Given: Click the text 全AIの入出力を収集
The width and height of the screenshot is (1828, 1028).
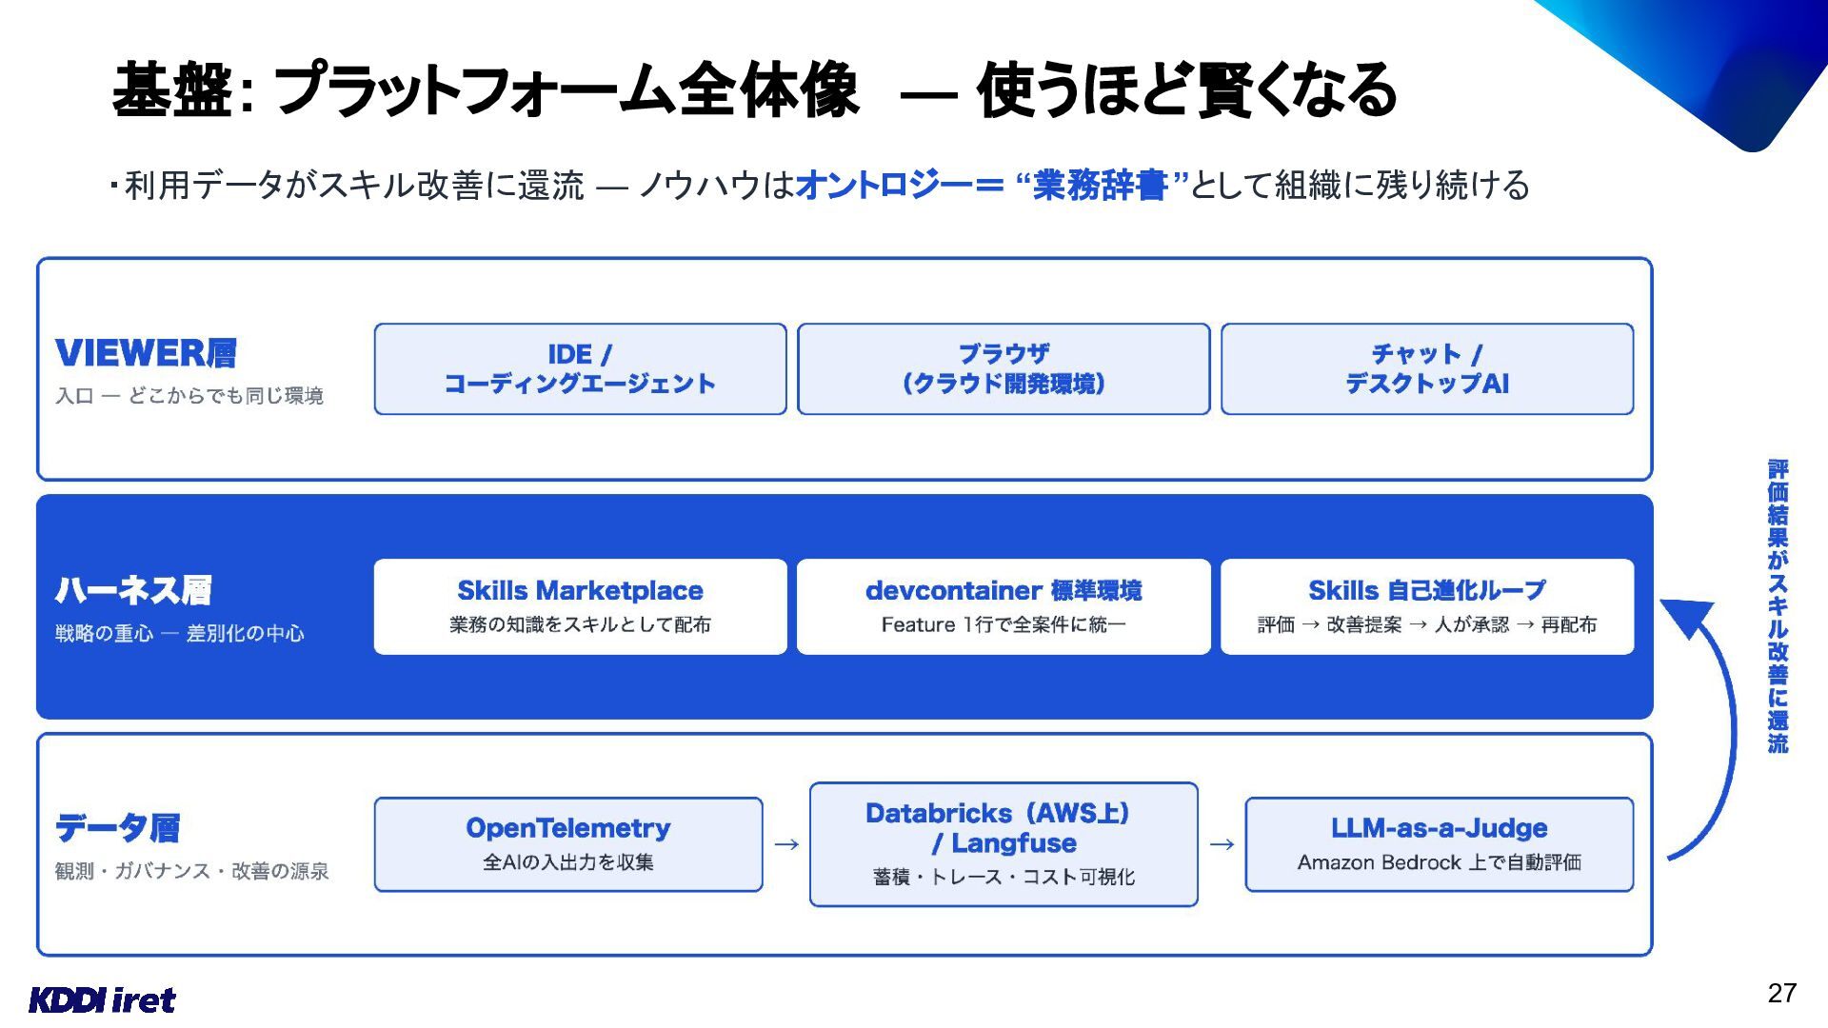Looking at the screenshot, I should tap(568, 862).
